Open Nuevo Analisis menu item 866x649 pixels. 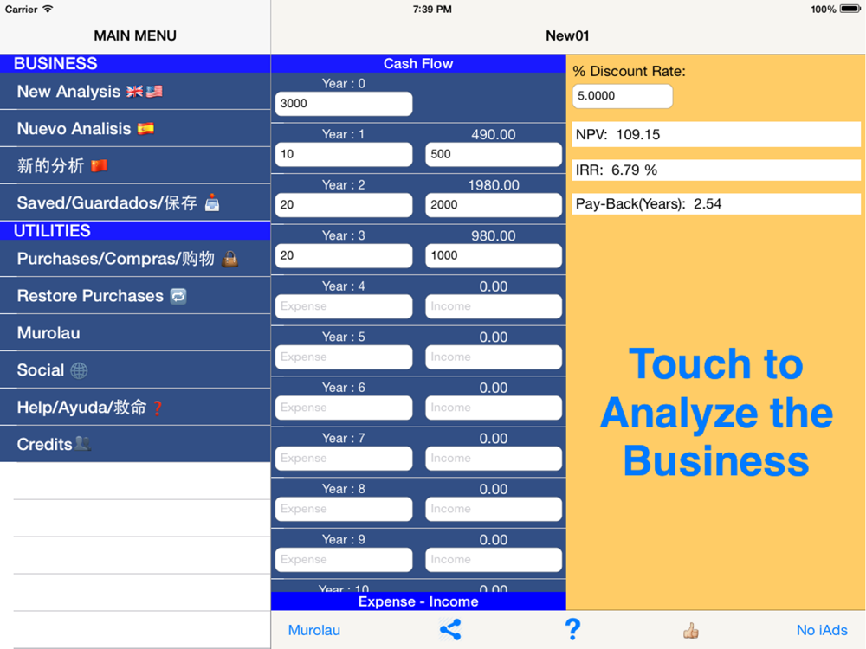point(135,129)
